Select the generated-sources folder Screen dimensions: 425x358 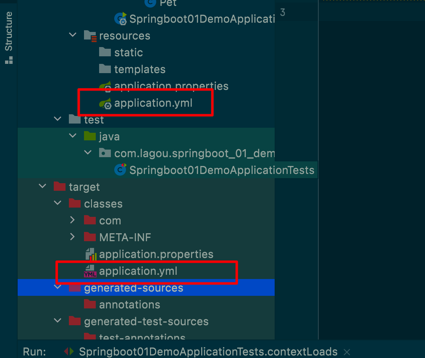coord(134,288)
